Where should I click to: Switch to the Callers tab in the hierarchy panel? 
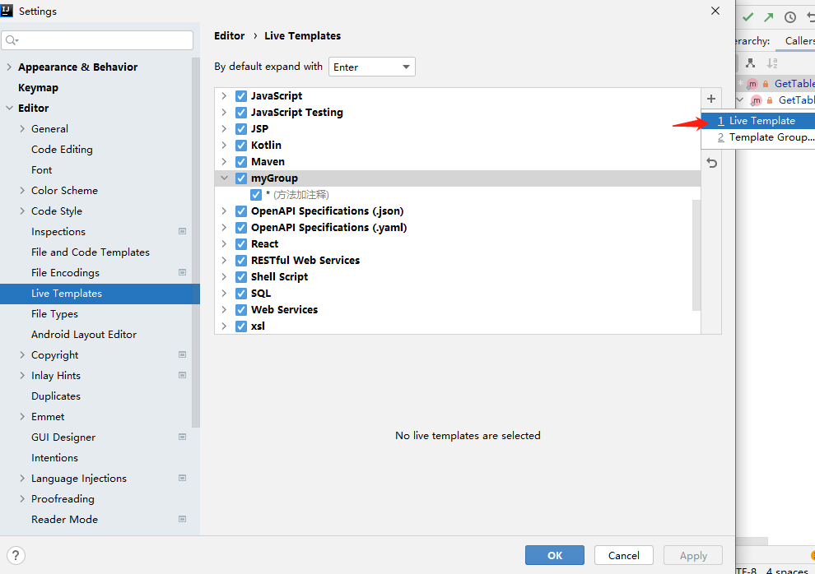(799, 40)
